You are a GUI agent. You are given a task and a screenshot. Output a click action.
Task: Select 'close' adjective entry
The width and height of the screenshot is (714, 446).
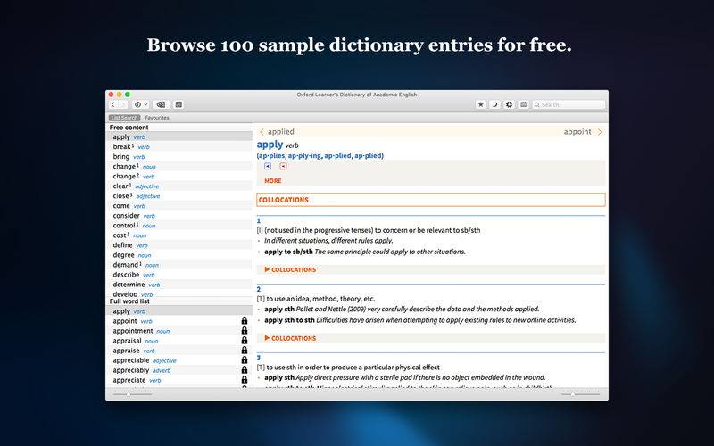[x=179, y=196]
